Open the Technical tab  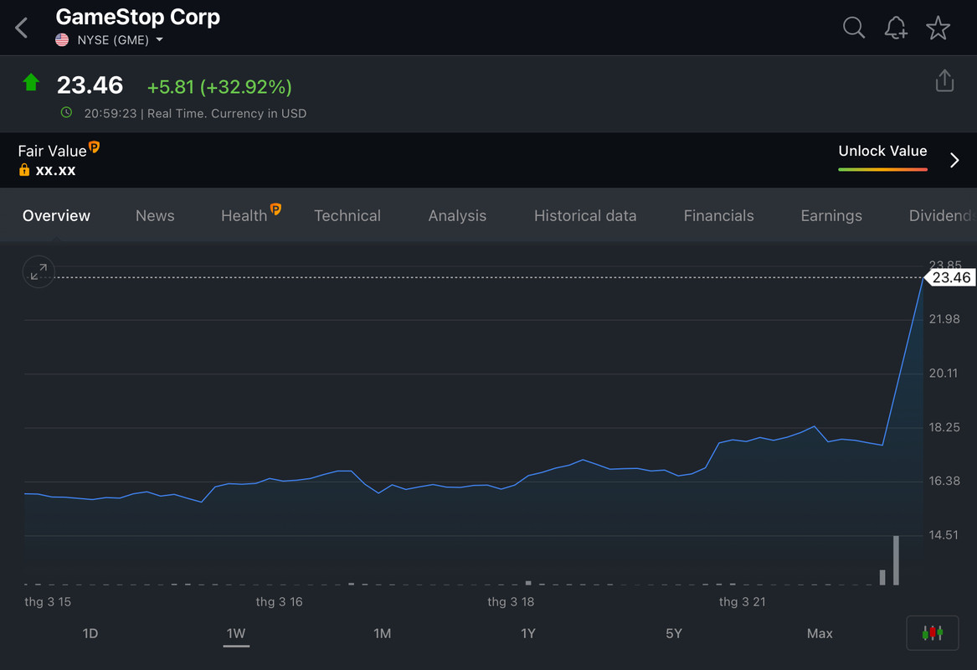[x=347, y=215]
